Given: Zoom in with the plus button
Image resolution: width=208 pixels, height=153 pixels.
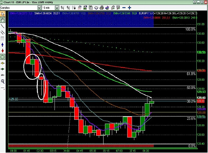Looking at the screenshot, I should (x=129, y=8).
